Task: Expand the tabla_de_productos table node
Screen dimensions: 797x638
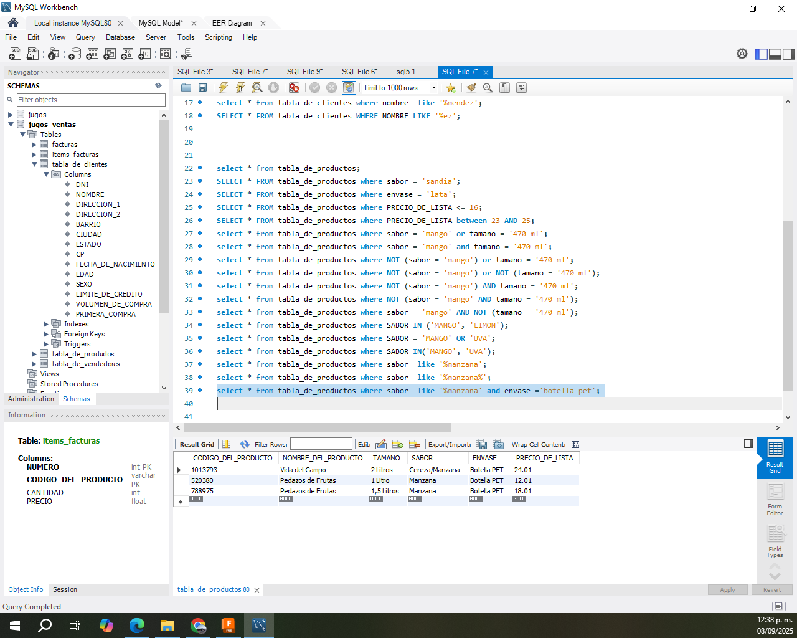Action: [34, 354]
